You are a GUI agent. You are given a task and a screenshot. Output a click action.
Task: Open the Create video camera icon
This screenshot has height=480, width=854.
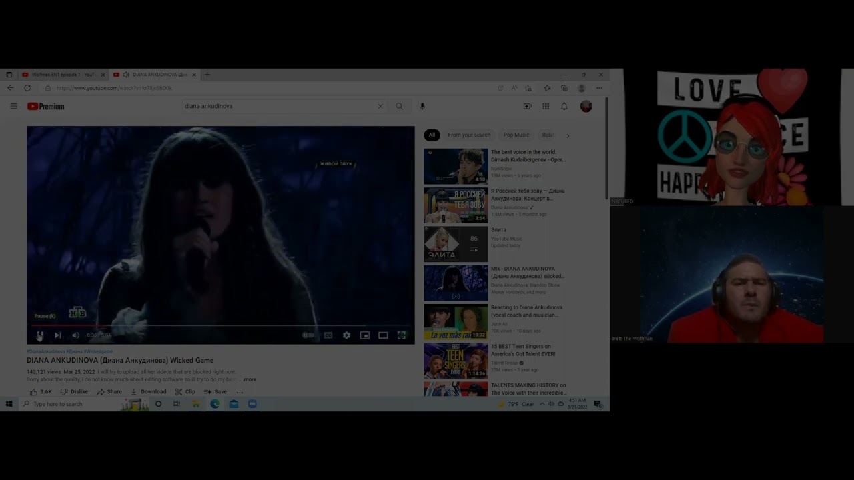tap(527, 106)
